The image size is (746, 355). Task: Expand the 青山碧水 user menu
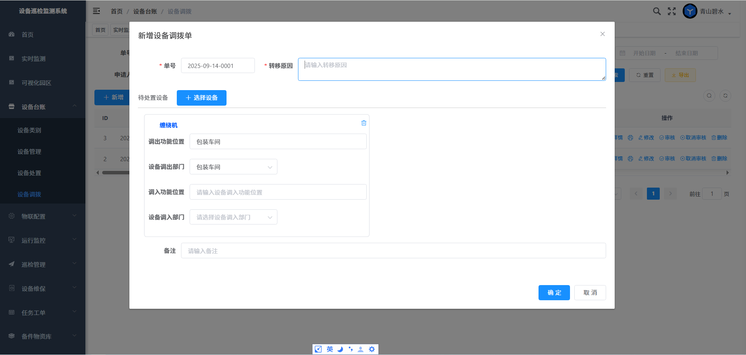715,12
